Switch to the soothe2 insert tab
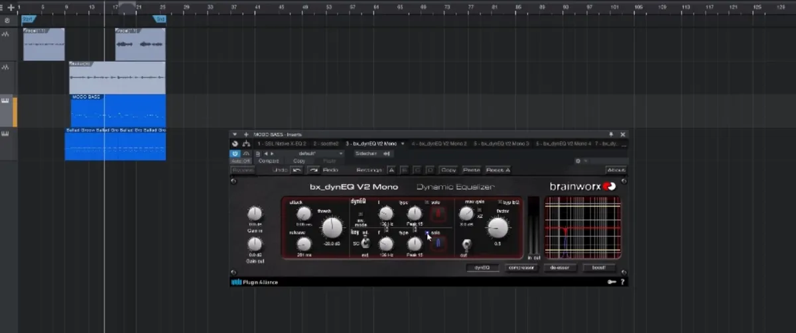This screenshot has width=796, height=333. tap(326, 143)
